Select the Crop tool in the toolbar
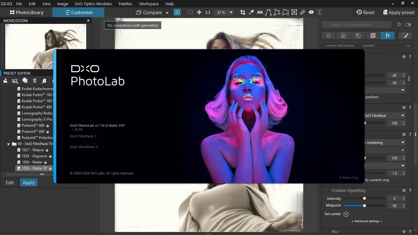Viewport: 418px width, 235px height. pyautogui.click(x=243, y=13)
